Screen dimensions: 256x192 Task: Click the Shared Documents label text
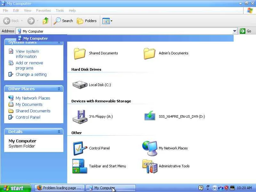click(103, 53)
